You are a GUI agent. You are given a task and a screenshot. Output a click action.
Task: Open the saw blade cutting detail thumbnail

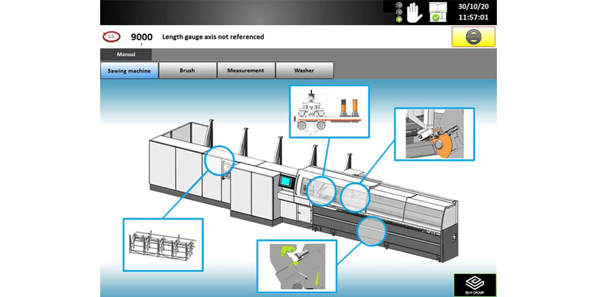click(x=434, y=134)
